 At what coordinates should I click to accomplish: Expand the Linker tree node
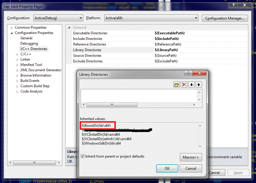[x=17, y=59]
